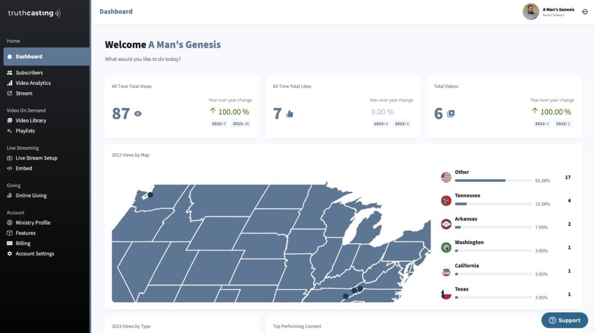Click the Support help button
The width and height of the screenshot is (595, 333).
(565, 320)
